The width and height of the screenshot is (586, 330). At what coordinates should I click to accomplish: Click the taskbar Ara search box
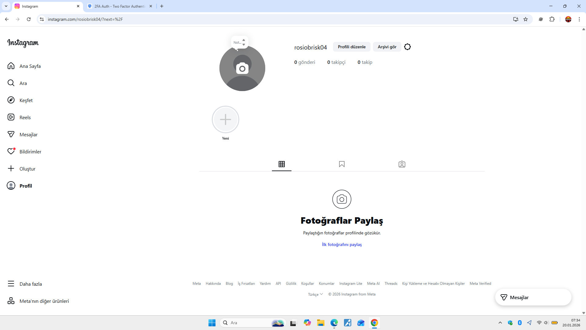click(x=253, y=323)
